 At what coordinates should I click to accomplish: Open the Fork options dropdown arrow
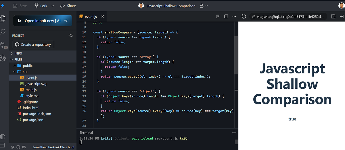(x=53, y=6)
